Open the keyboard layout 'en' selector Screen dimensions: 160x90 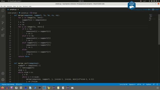[145, 1]
